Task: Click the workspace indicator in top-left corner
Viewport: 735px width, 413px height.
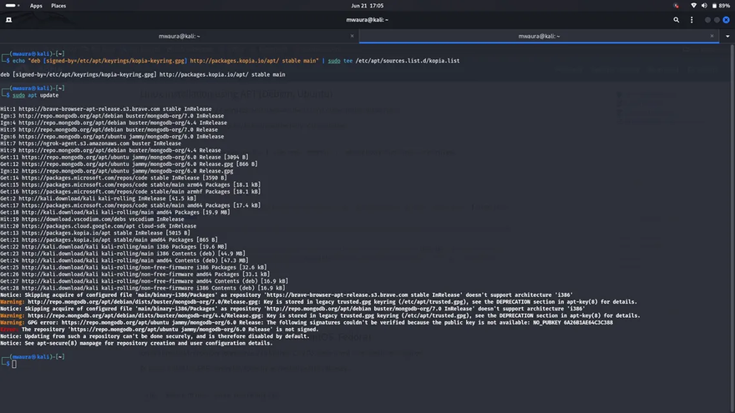Action: coord(13,5)
